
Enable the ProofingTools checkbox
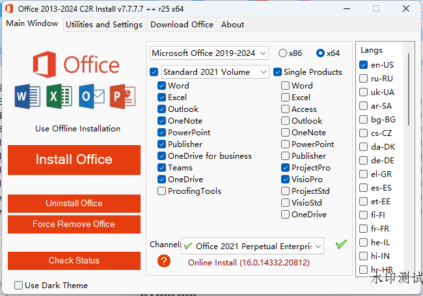point(161,191)
